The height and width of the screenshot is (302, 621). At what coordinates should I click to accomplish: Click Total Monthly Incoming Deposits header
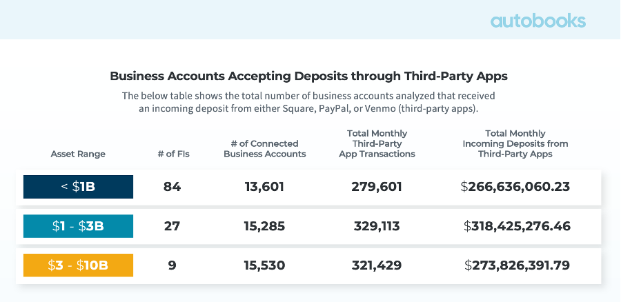[515, 143]
